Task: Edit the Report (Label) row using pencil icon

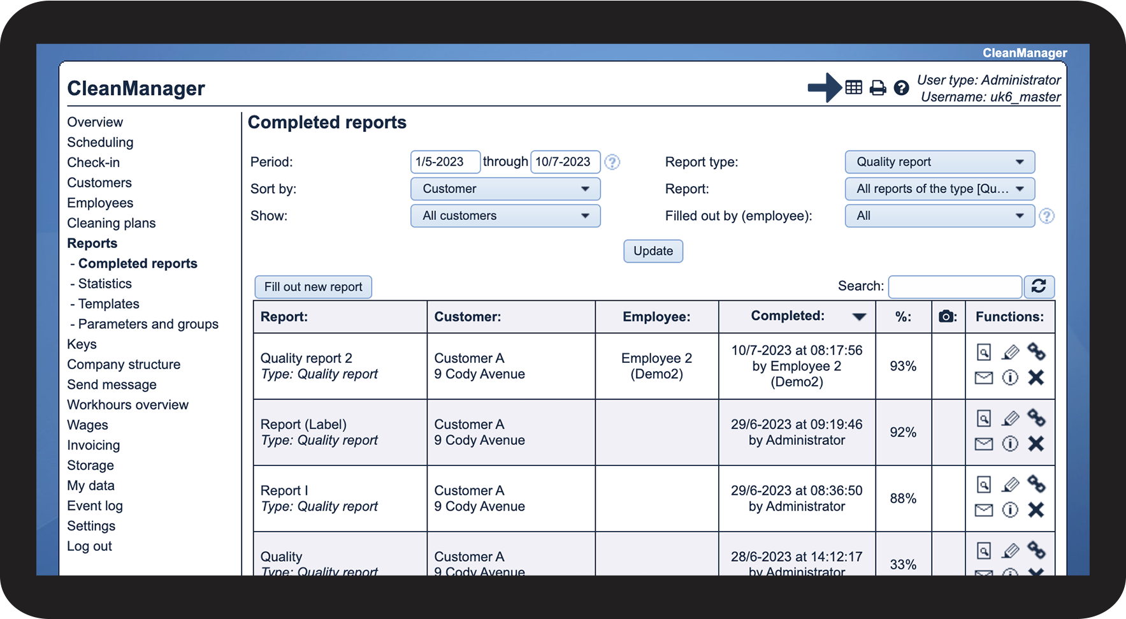Action: coord(1010,418)
